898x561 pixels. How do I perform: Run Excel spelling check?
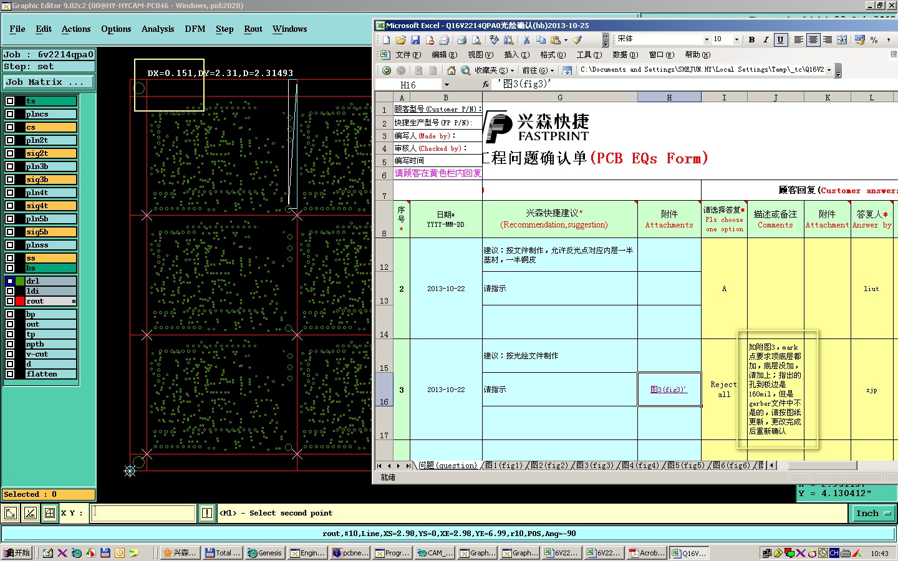[x=494, y=40]
